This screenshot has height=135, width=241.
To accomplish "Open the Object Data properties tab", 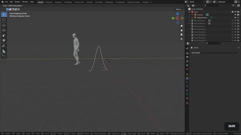I will [x=187, y=94].
